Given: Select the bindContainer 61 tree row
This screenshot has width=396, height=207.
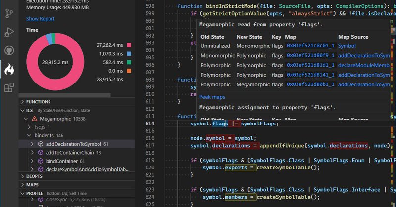Looking at the screenshot, I should [77, 161].
